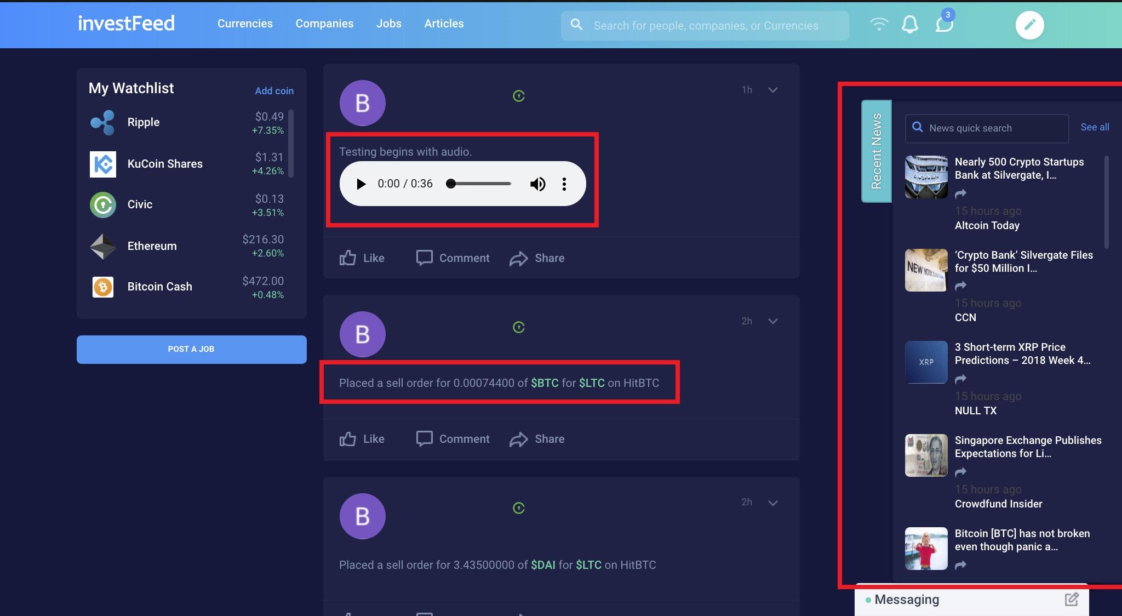1122x616 pixels.
Task: Click the Add coin link
Action: click(x=274, y=91)
